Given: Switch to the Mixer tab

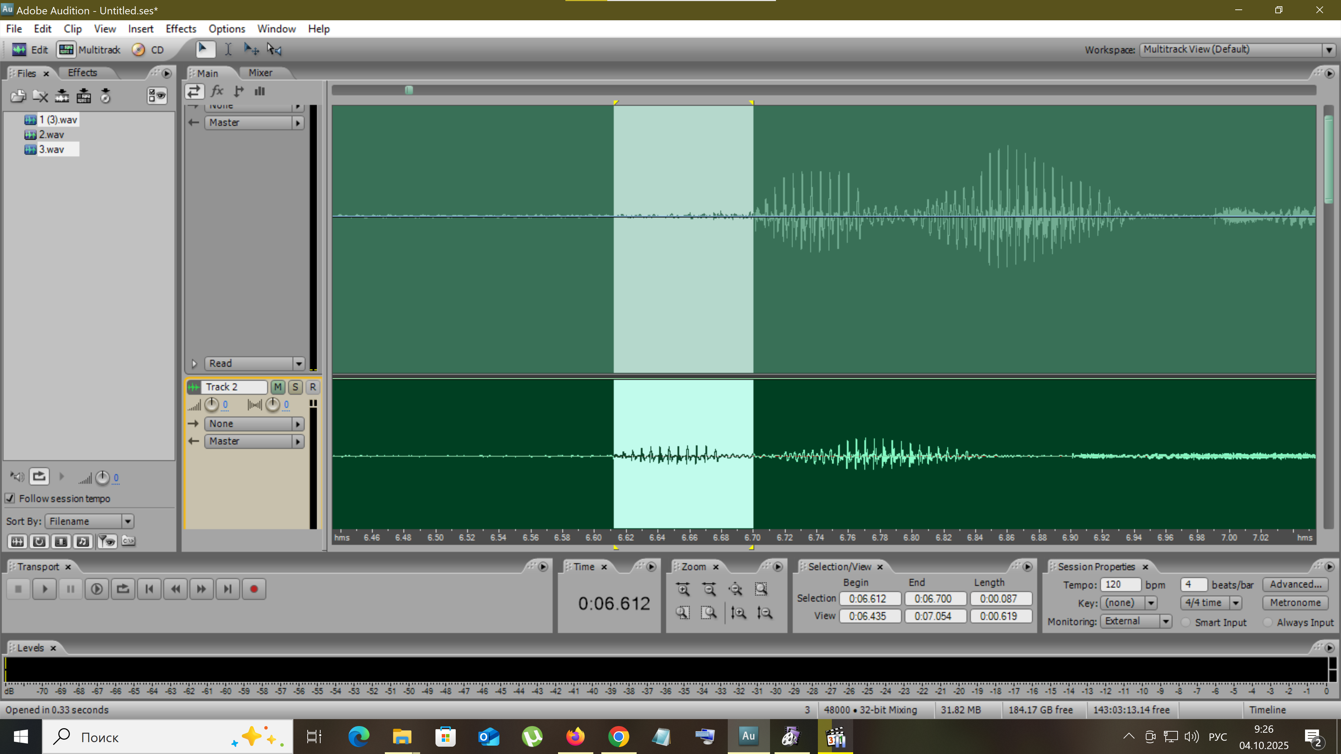Looking at the screenshot, I should tap(260, 73).
